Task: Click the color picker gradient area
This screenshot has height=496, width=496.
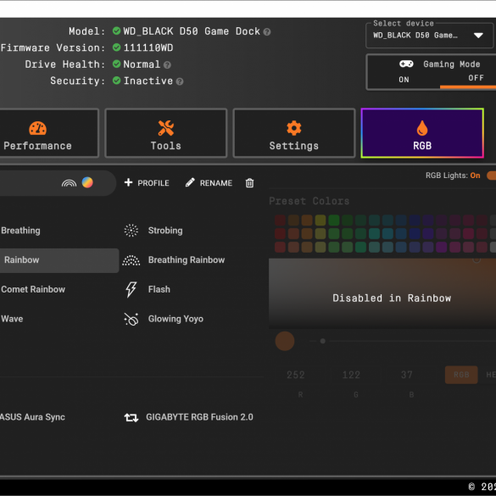Action: click(x=382, y=293)
